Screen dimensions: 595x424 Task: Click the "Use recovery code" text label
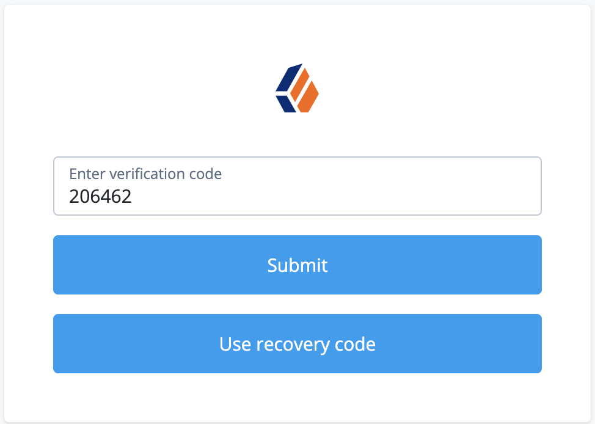point(297,344)
